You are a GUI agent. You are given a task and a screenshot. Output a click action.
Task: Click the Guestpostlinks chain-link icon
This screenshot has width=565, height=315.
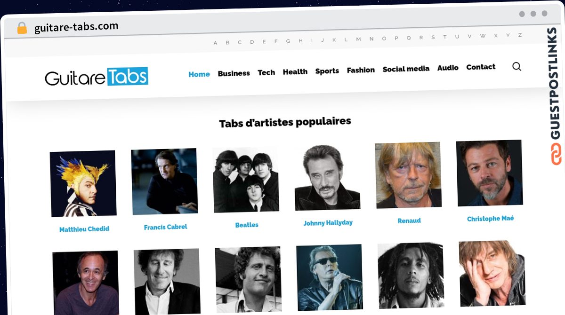(x=557, y=154)
